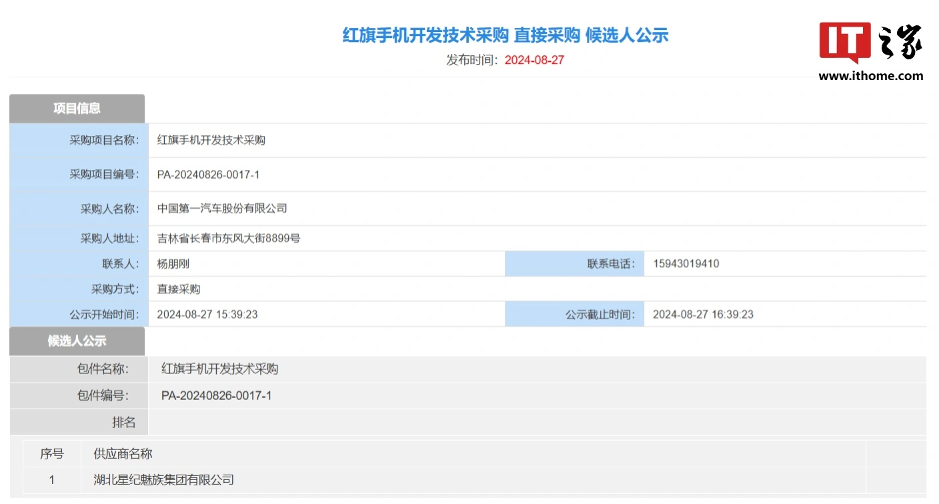This screenshot has height=504, width=939.
Task: Click the 排名 row label
Action: coord(123,422)
